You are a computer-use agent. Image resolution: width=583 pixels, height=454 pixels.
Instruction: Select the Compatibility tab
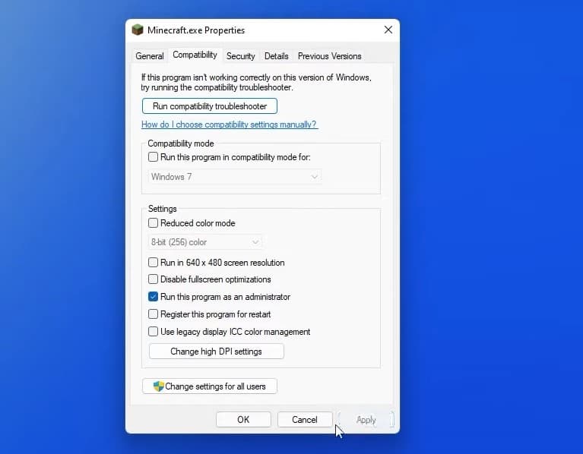(x=195, y=55)
